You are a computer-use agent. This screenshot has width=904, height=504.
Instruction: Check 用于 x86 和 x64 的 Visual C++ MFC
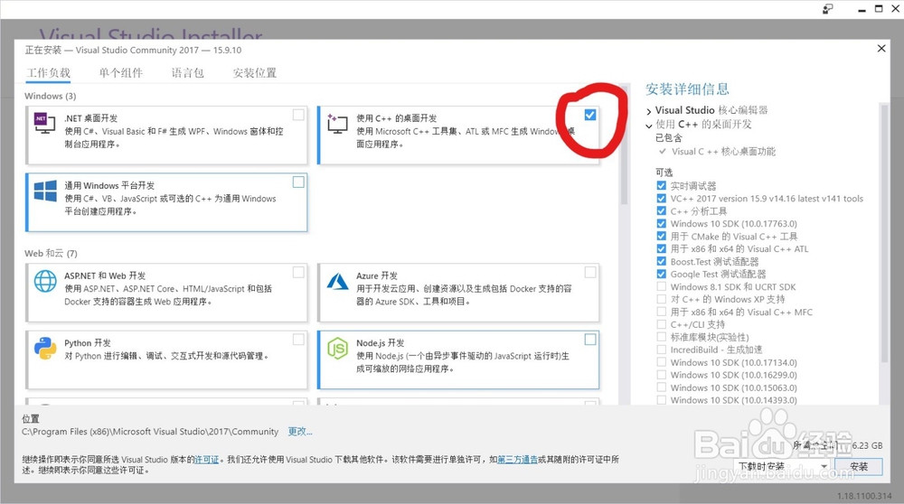coord(662,312)
